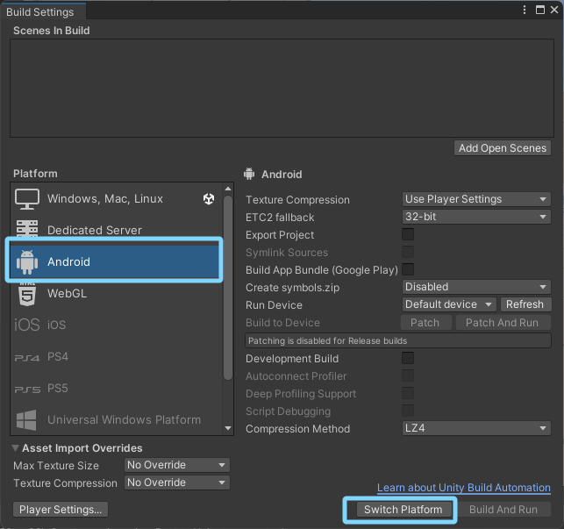564x529 pixels.
Task: Click the Windows, Mac, Linux monitor icon
Action: pos(27,199)
